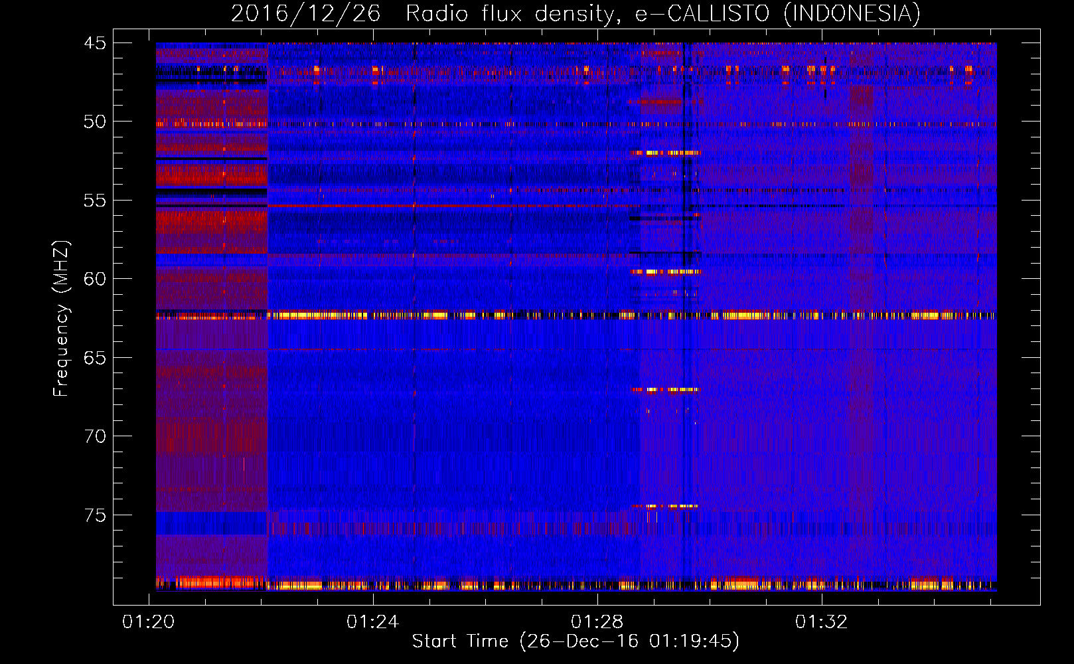Click the frequency tick label '75'
1074x664 pixels.
[95, 515]
